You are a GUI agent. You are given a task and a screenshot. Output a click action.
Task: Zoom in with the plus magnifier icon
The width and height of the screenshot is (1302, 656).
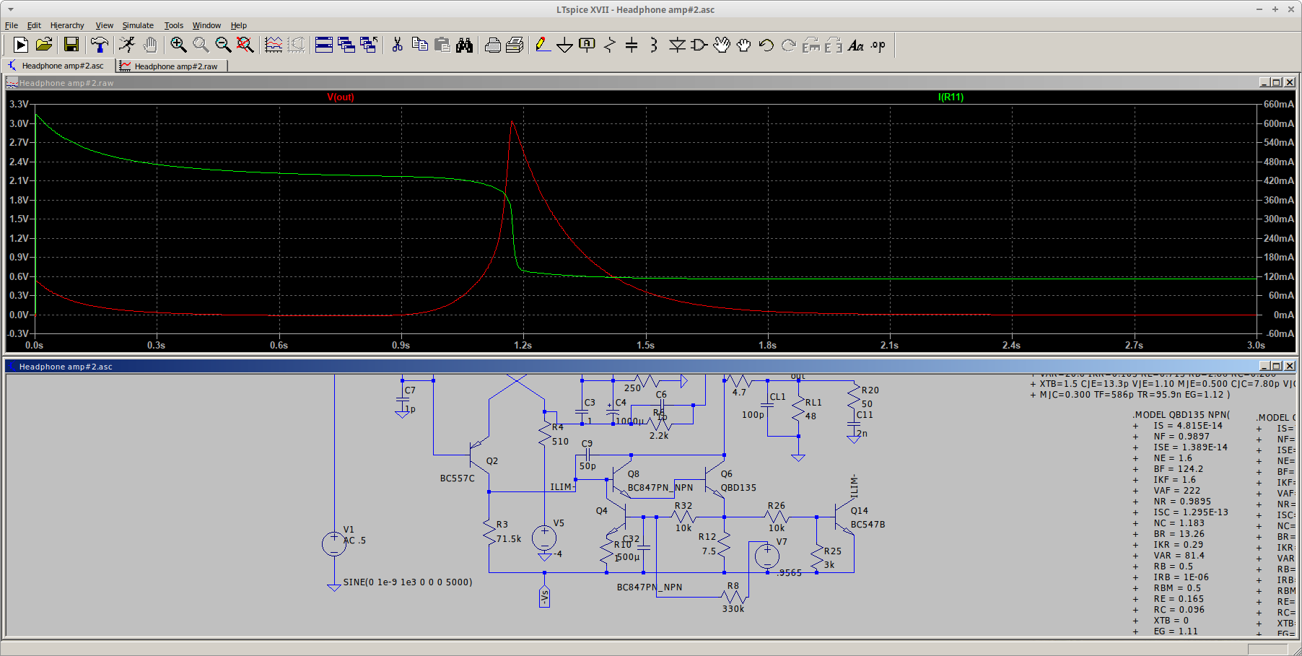point(178,45)
